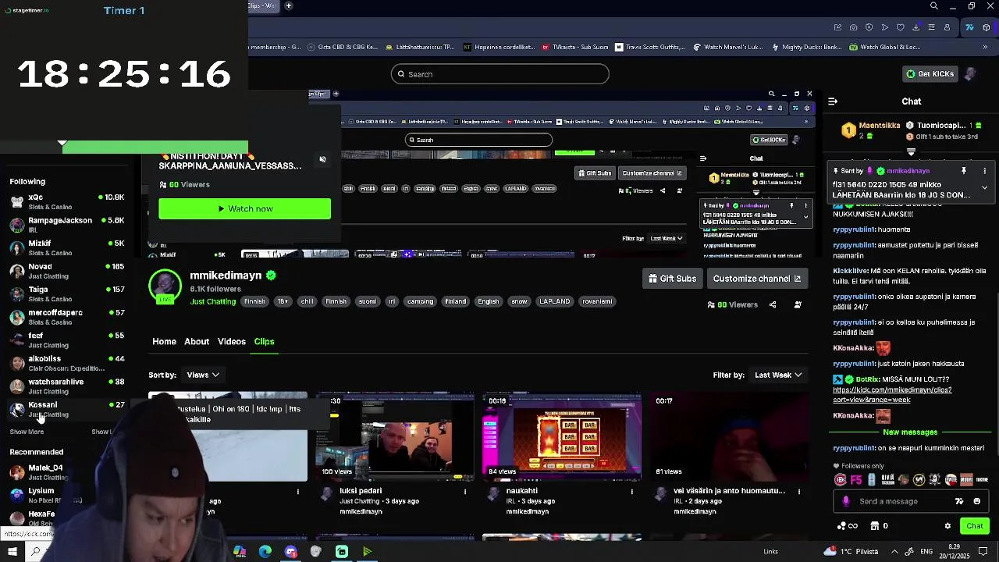Expand the pinned chat message chevron

click(x=984, y=188)
